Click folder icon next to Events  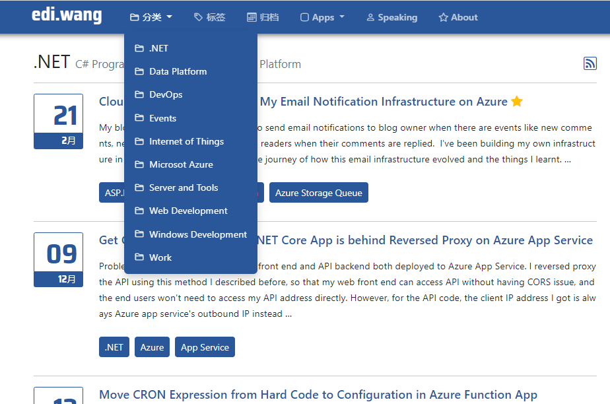139,118
